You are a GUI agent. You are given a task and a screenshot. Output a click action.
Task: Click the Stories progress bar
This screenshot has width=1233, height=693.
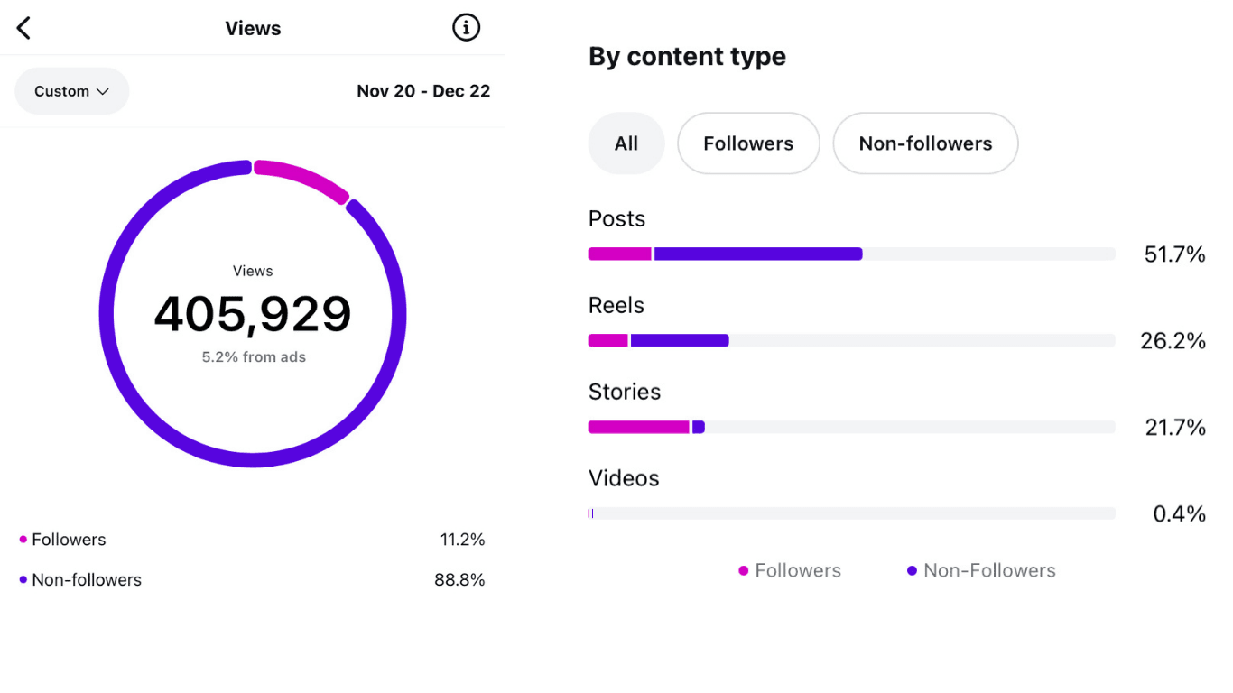[x=851, y=427]
